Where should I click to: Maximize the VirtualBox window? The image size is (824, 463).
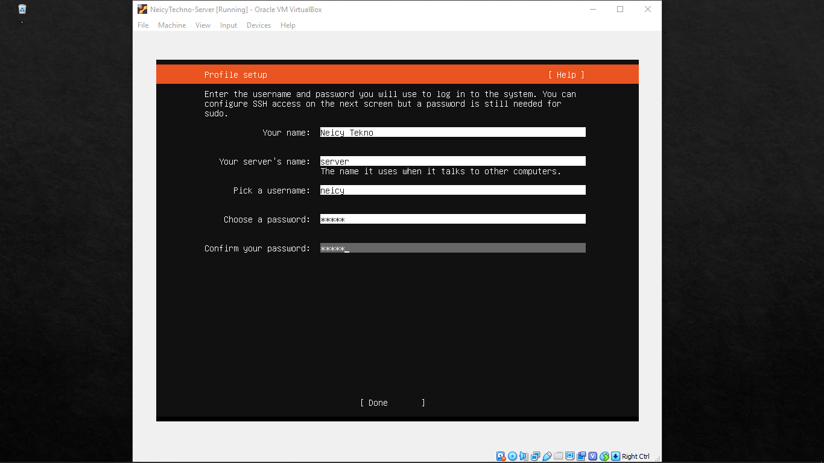(x=620, y=9)
